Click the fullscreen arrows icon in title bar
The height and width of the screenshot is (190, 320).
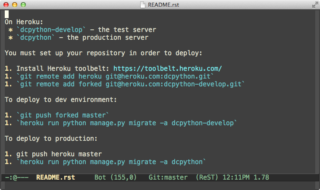[315, 5]
